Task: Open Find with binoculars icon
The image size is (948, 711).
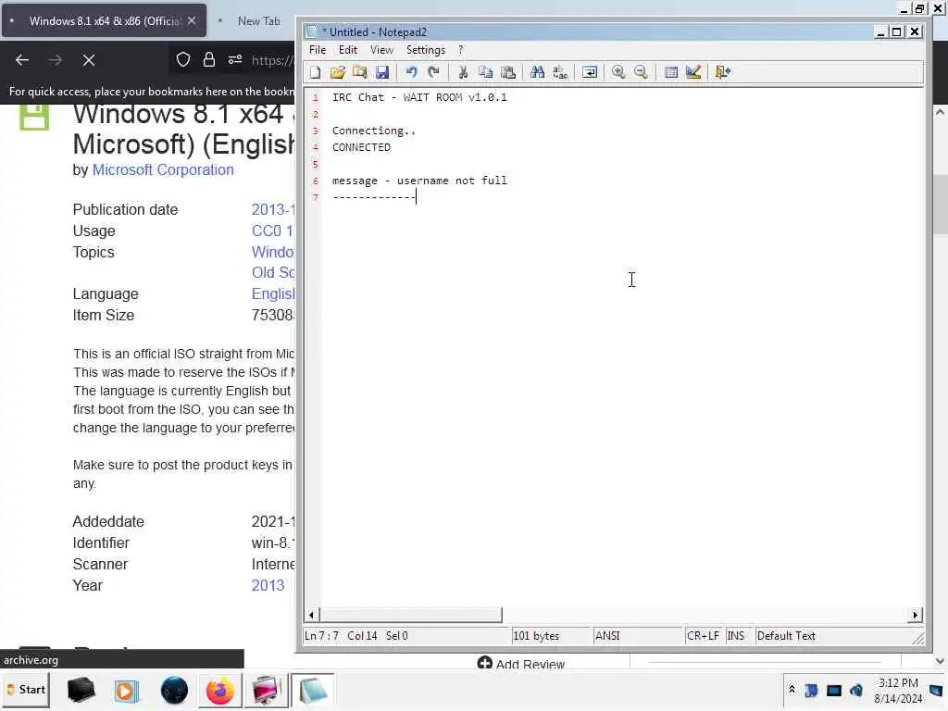Action: click(537, 72)
